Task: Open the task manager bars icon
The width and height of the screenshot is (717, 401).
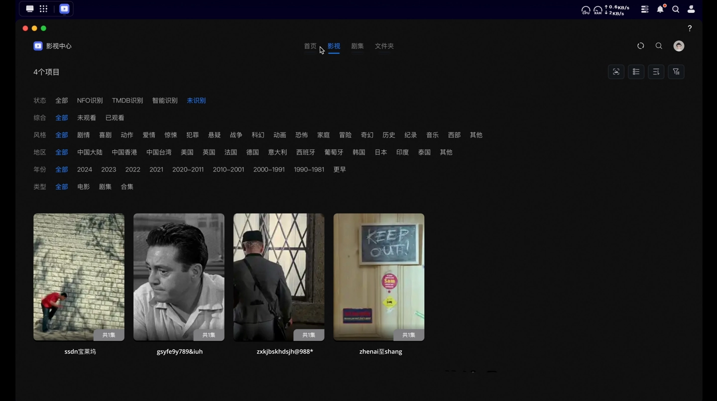Action: tap(645, 9)
